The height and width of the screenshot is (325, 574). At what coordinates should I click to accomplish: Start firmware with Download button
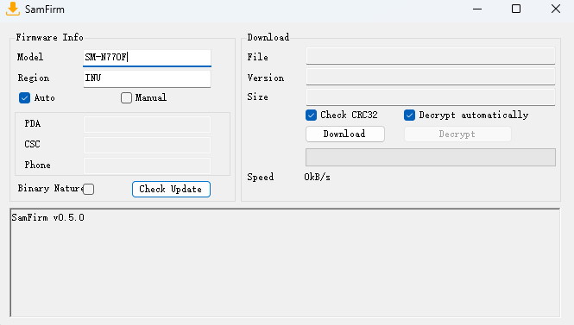[x=345, y=134]
